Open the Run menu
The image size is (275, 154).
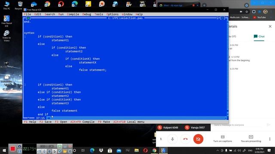(61, 14)
